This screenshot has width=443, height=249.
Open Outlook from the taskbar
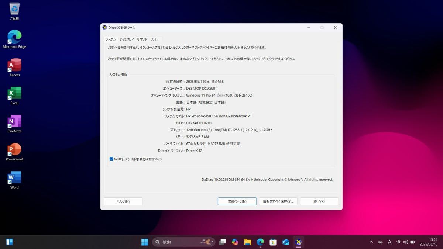click(x=286, y=242)
